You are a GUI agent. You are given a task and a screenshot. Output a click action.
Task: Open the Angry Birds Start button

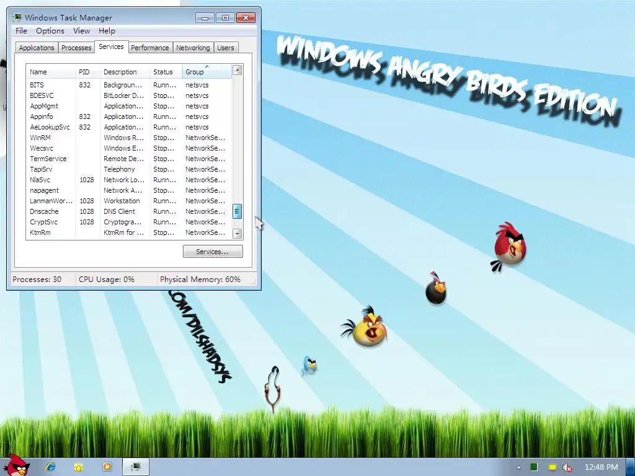(17, 465)
